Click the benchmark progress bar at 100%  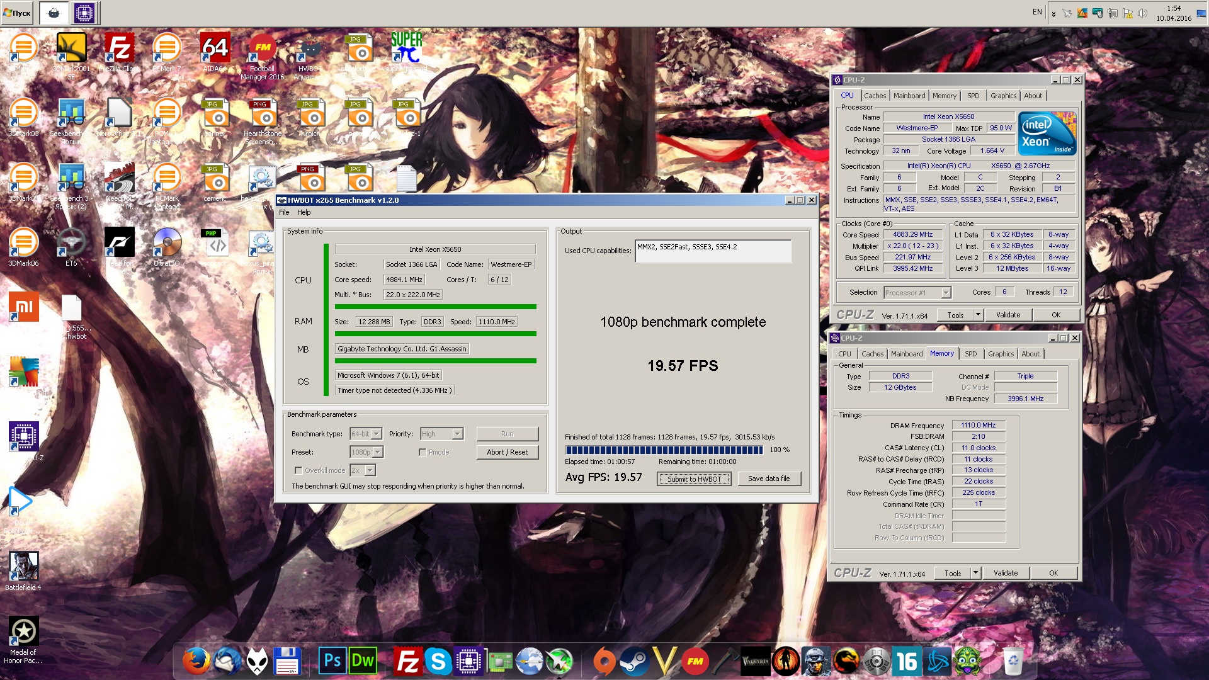coord(664,450)
